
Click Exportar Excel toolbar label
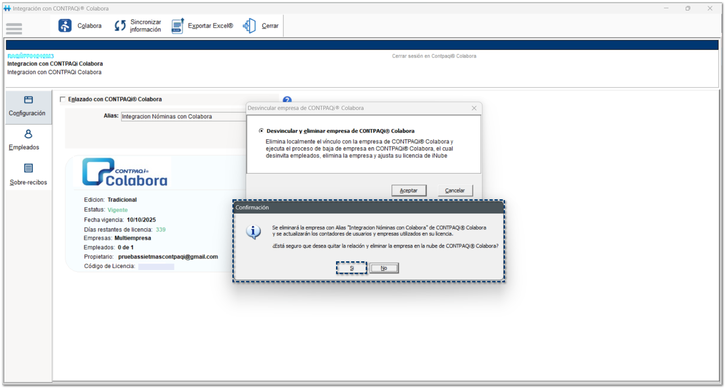210,26
